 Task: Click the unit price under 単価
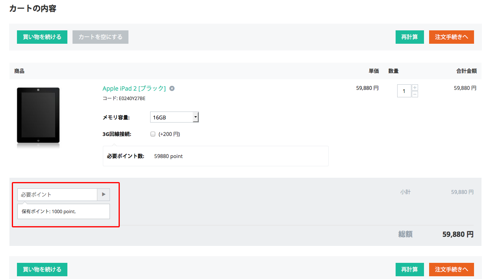pos(367,88)
